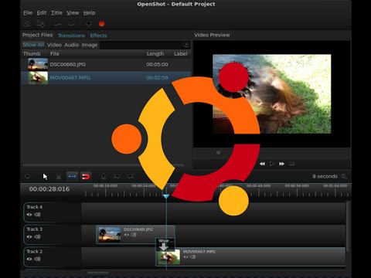
Task: Open the View menu
Action: point(73,13)
